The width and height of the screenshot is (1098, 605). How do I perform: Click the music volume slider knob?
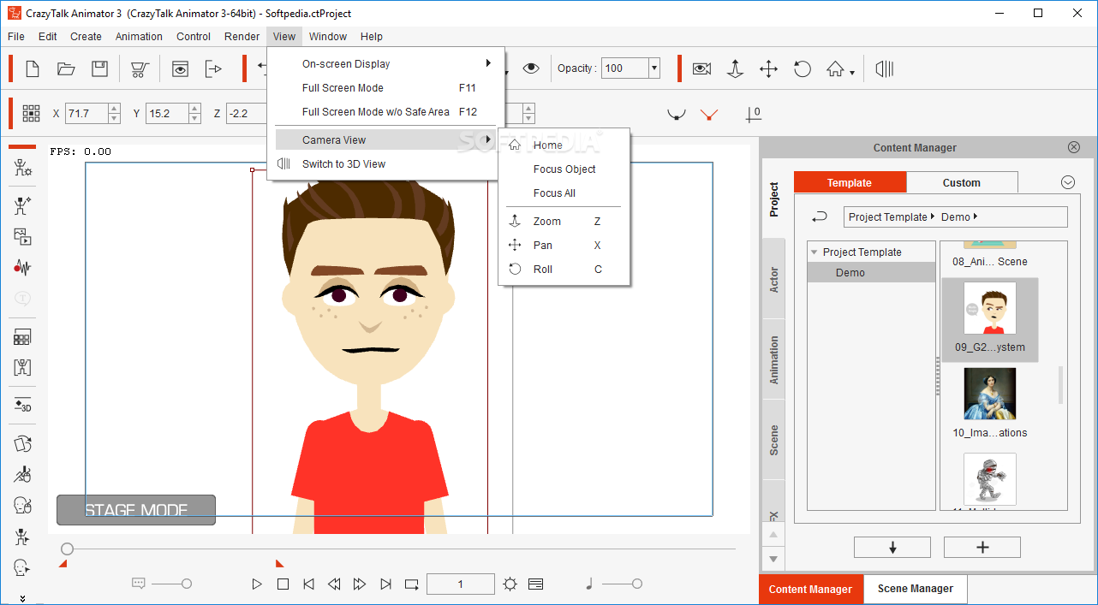tap(637, 584)
